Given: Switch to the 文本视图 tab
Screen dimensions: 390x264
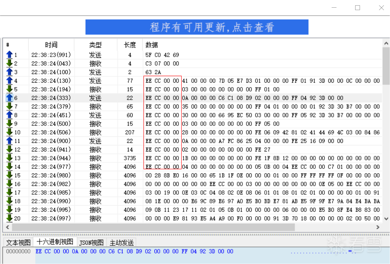Looking at the screenshot, I should click(18, 243).
